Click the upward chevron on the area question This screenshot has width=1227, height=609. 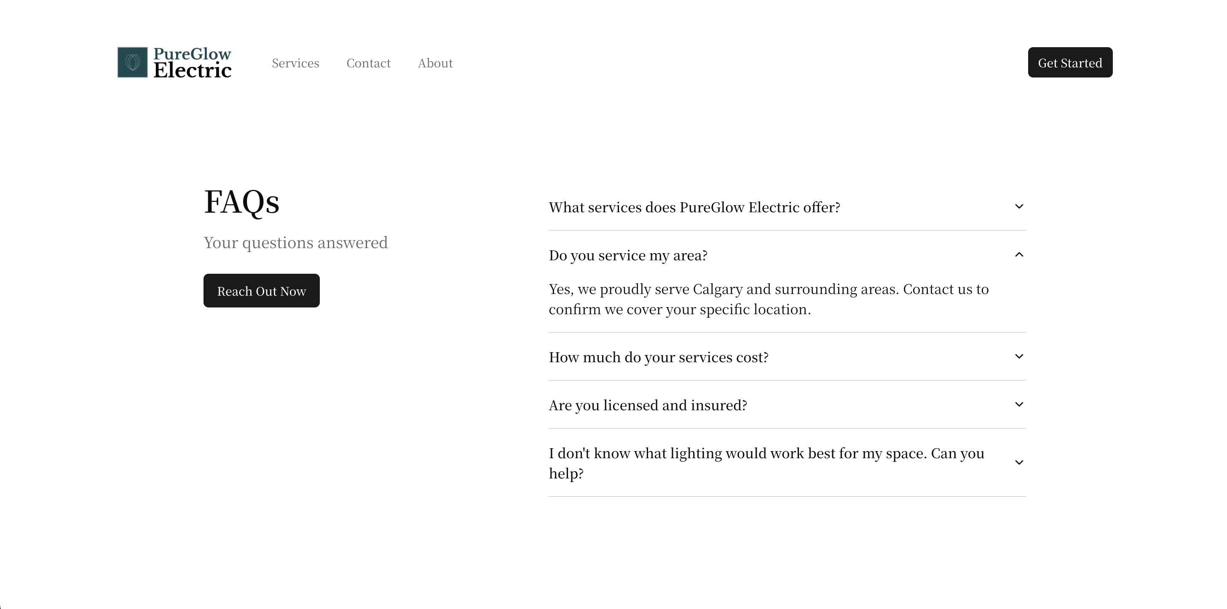[1019, 254]
